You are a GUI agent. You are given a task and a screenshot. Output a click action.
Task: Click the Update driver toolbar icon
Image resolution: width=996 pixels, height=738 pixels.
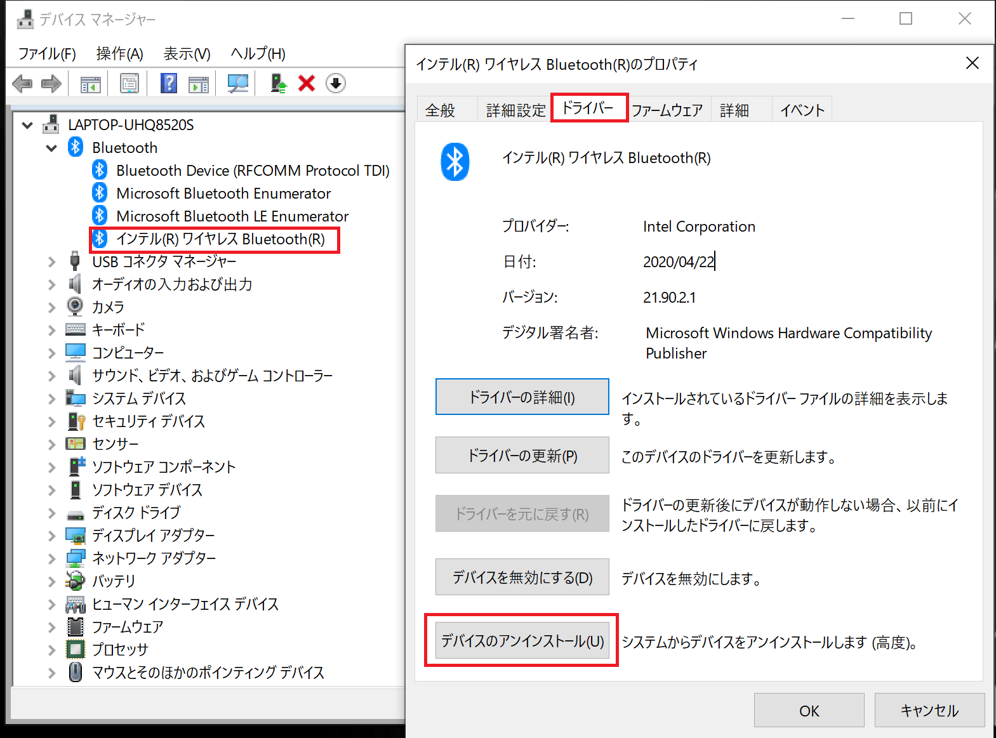click(x=278, y=83)
